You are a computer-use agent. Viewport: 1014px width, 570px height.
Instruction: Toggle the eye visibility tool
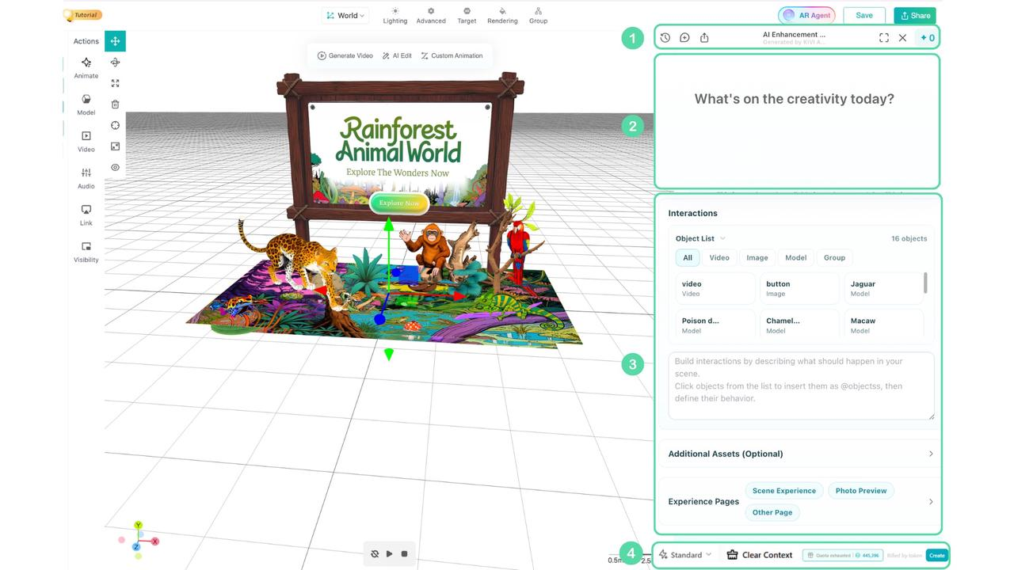point(115,167)
